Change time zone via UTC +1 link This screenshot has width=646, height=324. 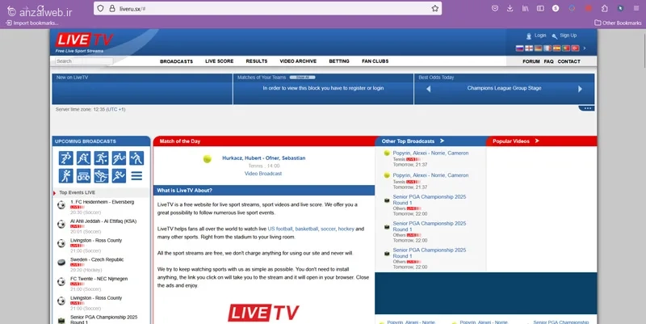click(115, 109)
